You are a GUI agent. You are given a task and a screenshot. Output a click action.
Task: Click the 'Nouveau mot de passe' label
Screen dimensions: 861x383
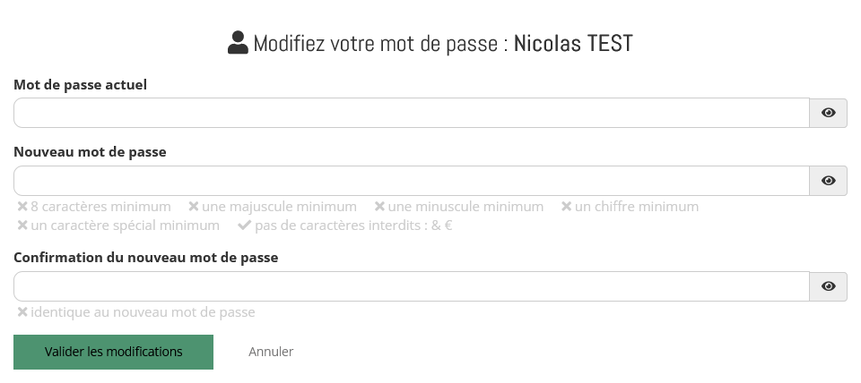[90, 152]
